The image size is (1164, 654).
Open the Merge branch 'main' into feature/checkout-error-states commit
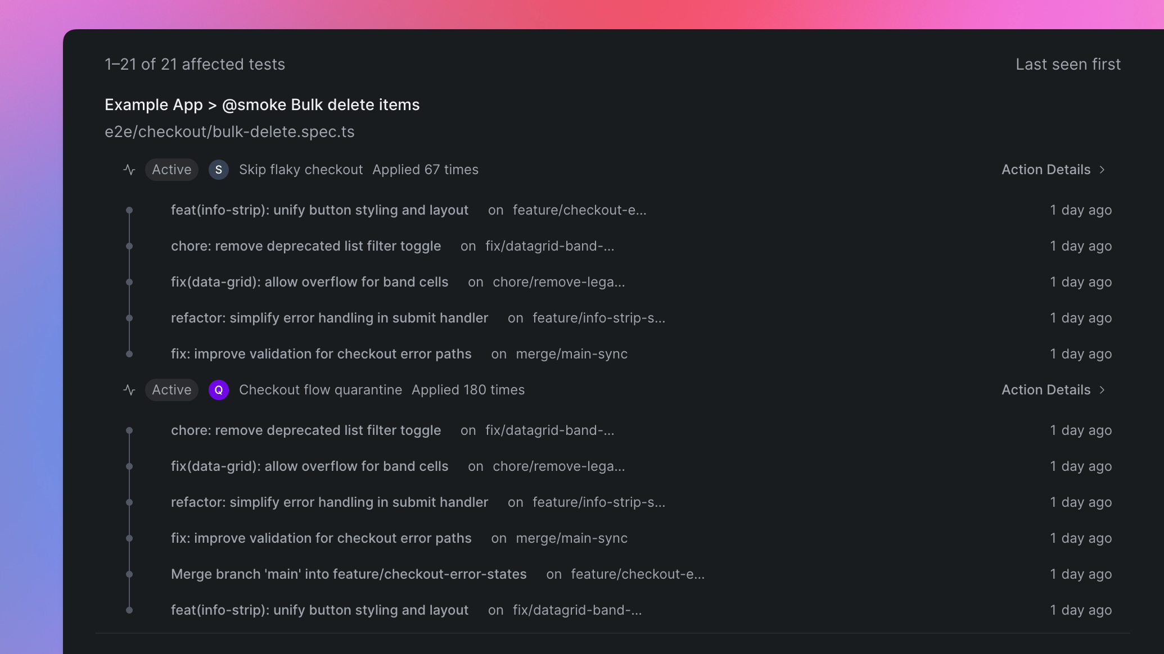click(349, 574)
